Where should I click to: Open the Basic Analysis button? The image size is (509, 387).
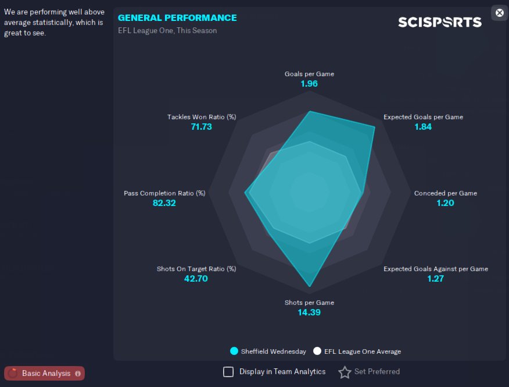point(45,374)
